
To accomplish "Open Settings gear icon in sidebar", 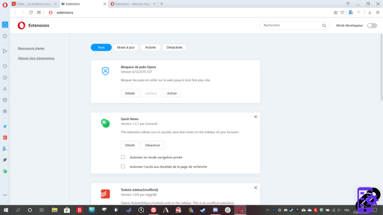I will (x=5, y=111).
